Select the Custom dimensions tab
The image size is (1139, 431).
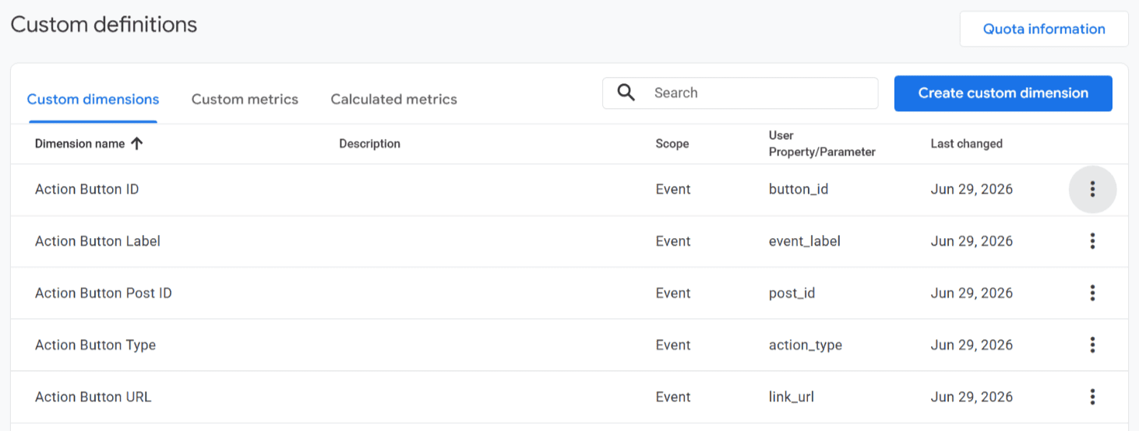[93, 100]
